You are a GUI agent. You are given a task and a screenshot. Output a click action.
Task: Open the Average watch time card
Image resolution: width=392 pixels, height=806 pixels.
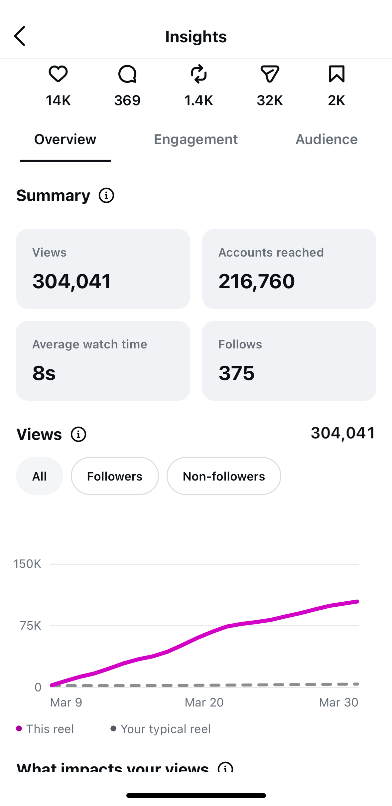[x=103, y=361]
